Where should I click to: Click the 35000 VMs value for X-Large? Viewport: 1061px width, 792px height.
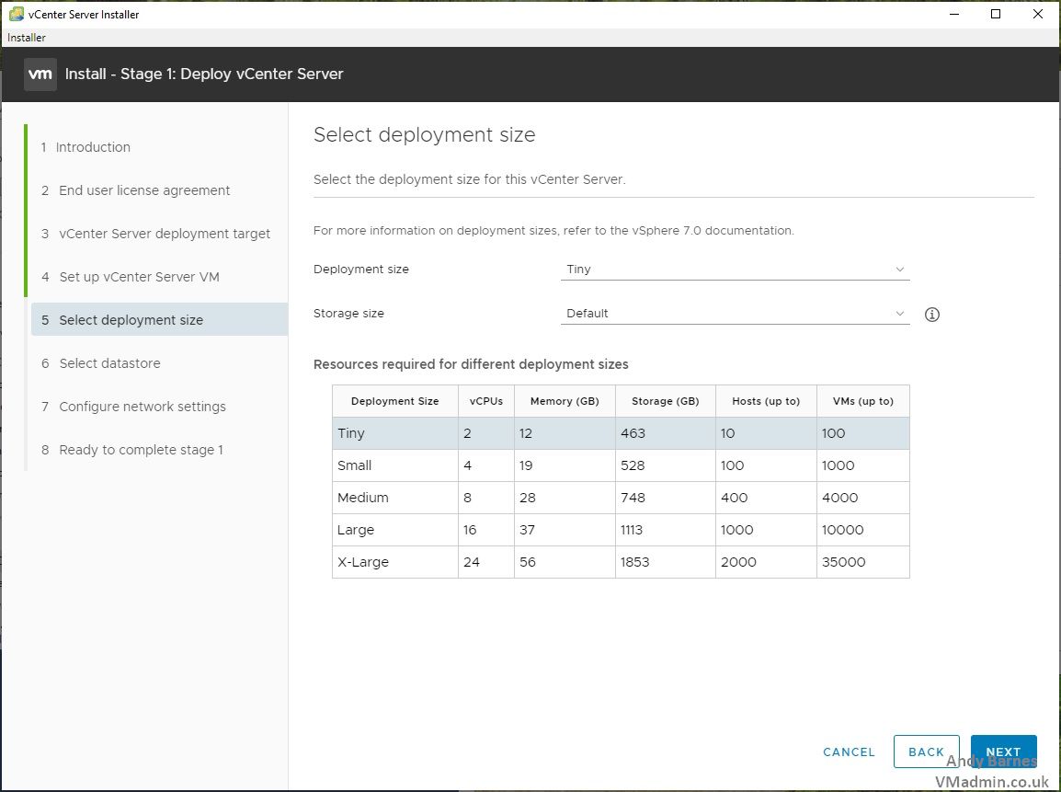coord(843,562)
